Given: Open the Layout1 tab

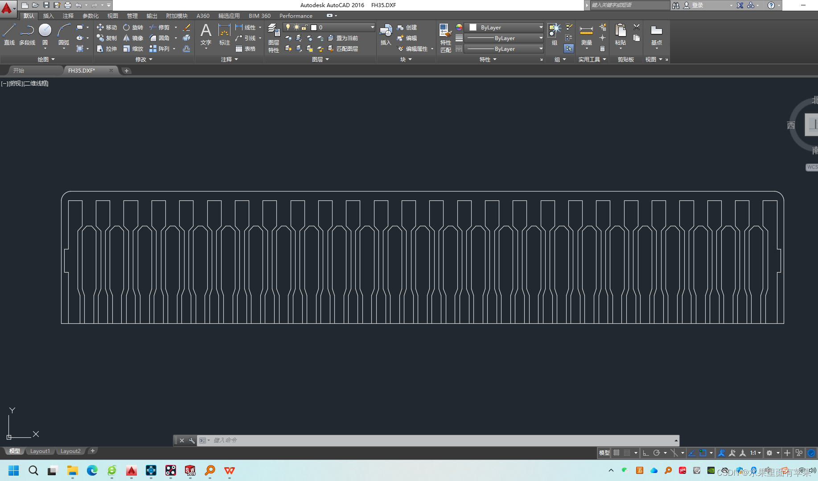Looking at the screenshot, I should (40, 451).
